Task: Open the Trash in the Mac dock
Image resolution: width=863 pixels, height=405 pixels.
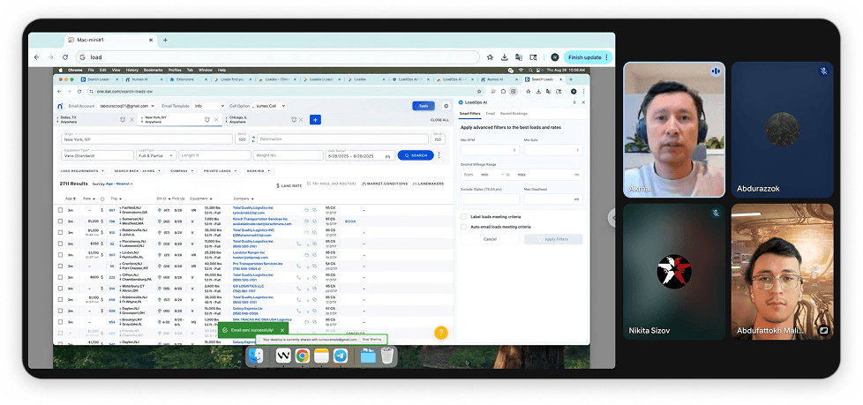Action: tap(387, 356)
